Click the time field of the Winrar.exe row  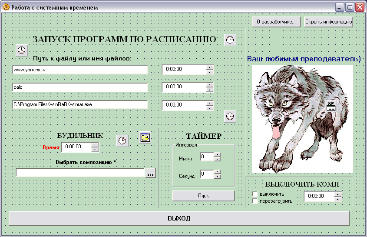(x=184, y=106)
